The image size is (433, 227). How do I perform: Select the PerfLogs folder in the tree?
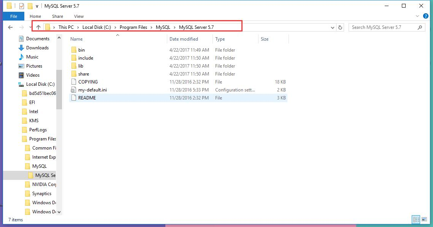click(x=38, y=130)
